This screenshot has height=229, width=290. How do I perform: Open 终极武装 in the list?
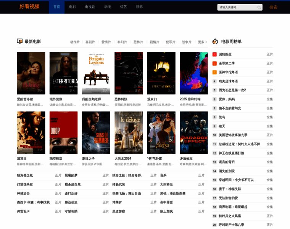coord(119,184)
